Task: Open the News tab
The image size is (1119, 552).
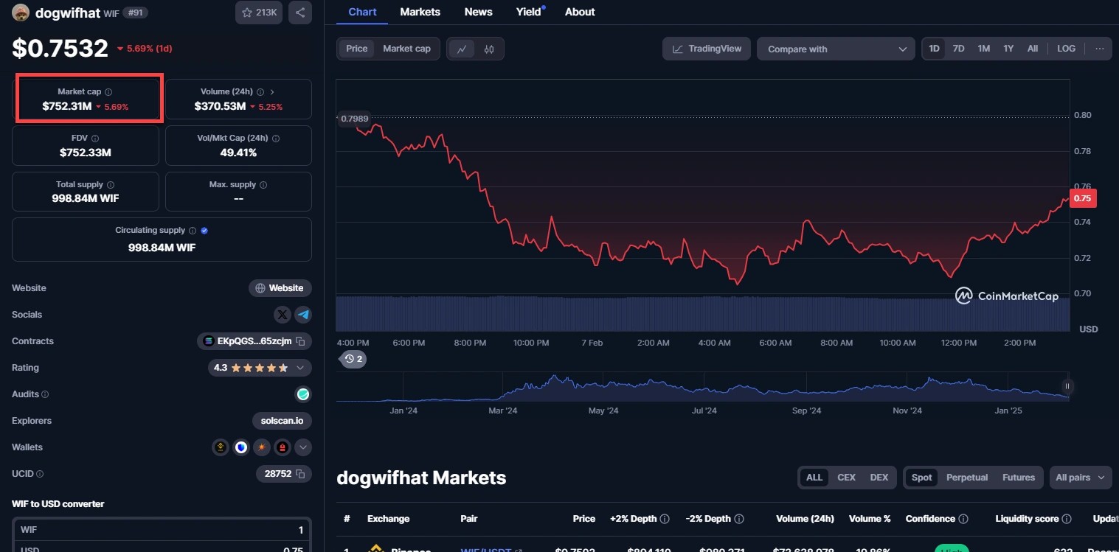Action: (x=478, y=12)
